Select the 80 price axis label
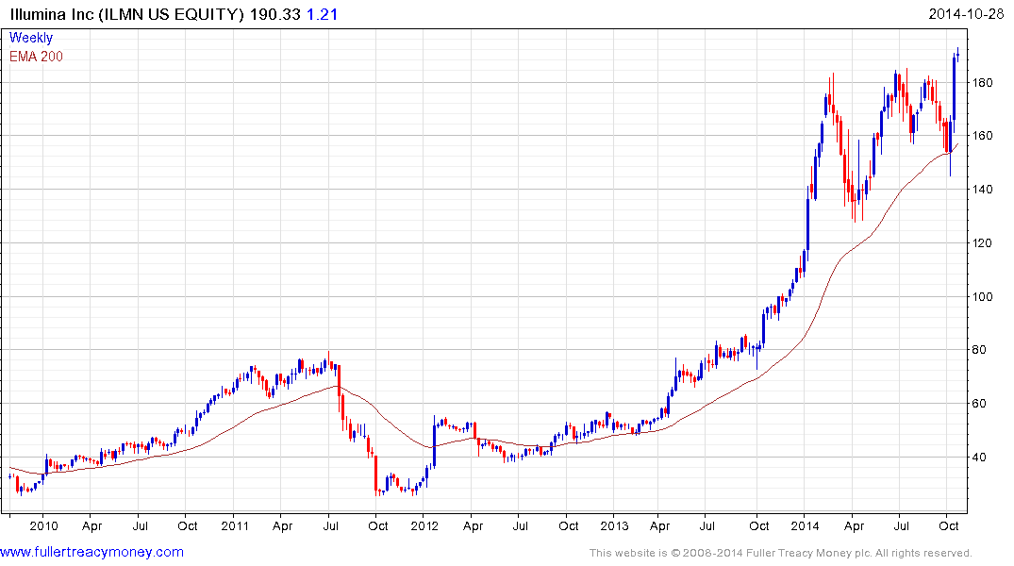Screen dimensions: 1014x566 (x=979, y=350)
